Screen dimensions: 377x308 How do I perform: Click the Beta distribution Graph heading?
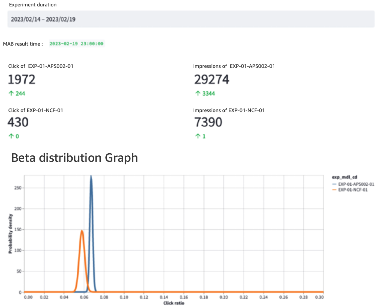75,158
